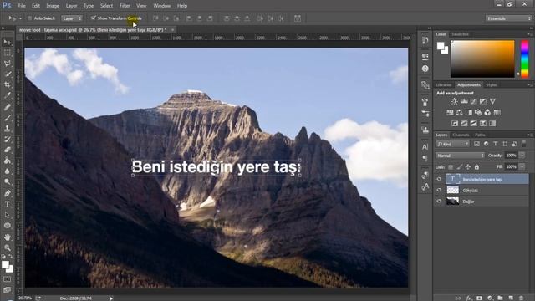Switch to the Channels tab

[x=461, y=135]
